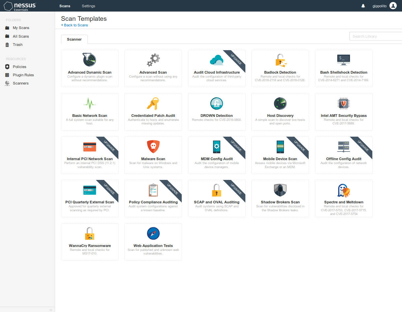The image size is (402, 312).
Task: Click the Back to Scans link
Action: (x=76, y=25)
